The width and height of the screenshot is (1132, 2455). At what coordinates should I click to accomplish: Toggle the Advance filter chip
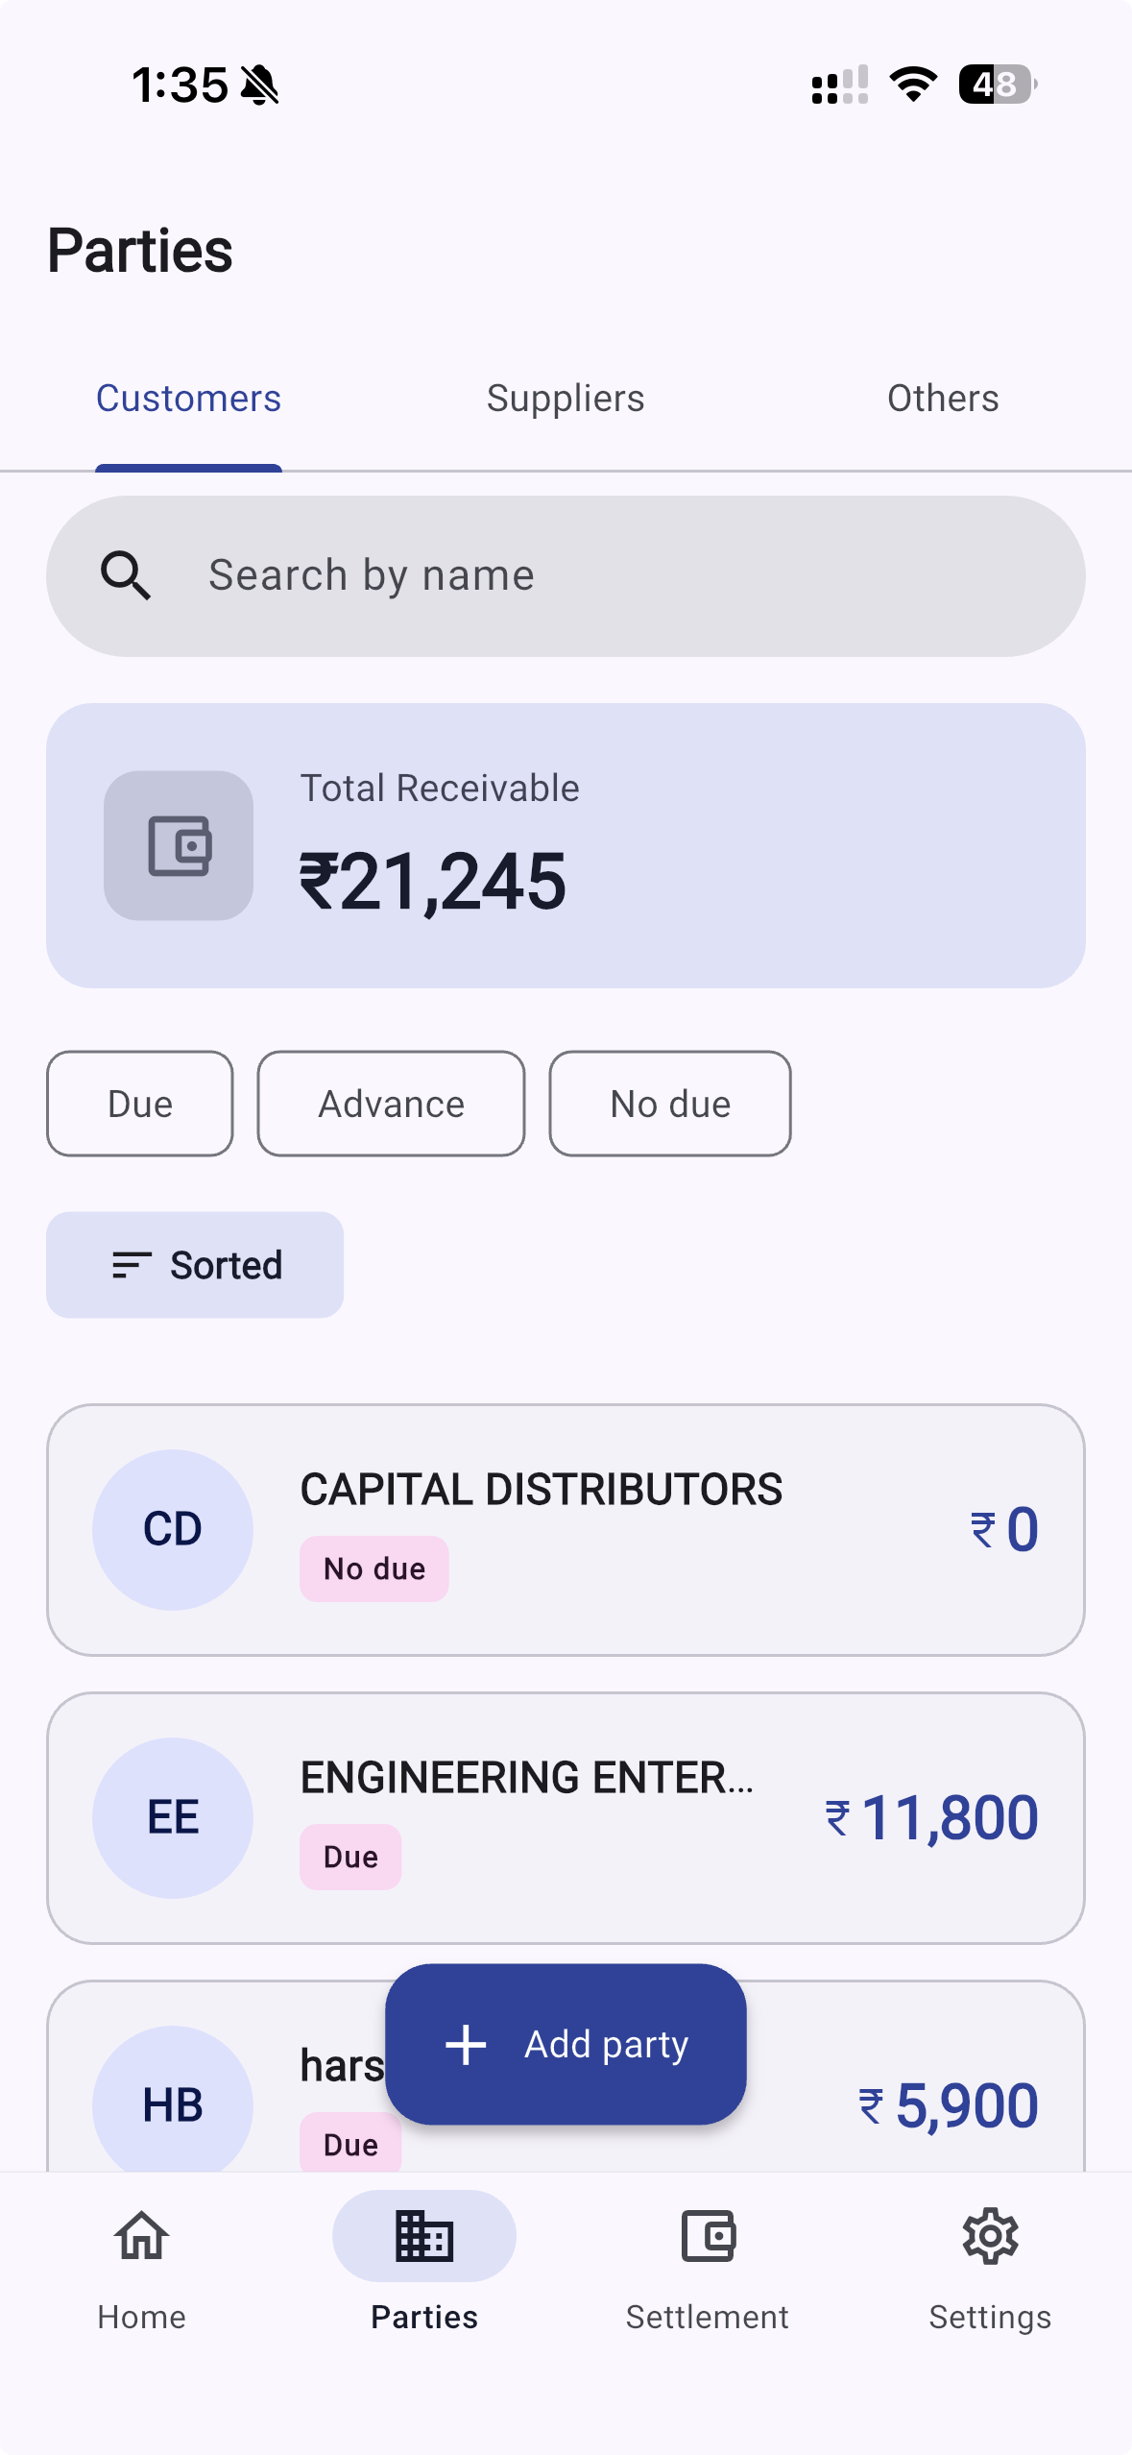(391, 1104)
